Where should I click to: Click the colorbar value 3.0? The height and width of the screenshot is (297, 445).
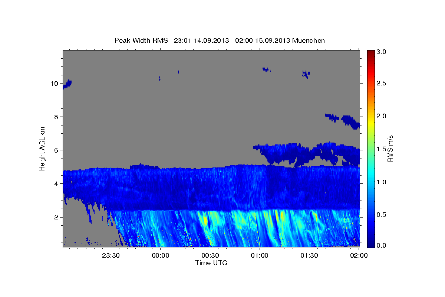click(382, 52)
